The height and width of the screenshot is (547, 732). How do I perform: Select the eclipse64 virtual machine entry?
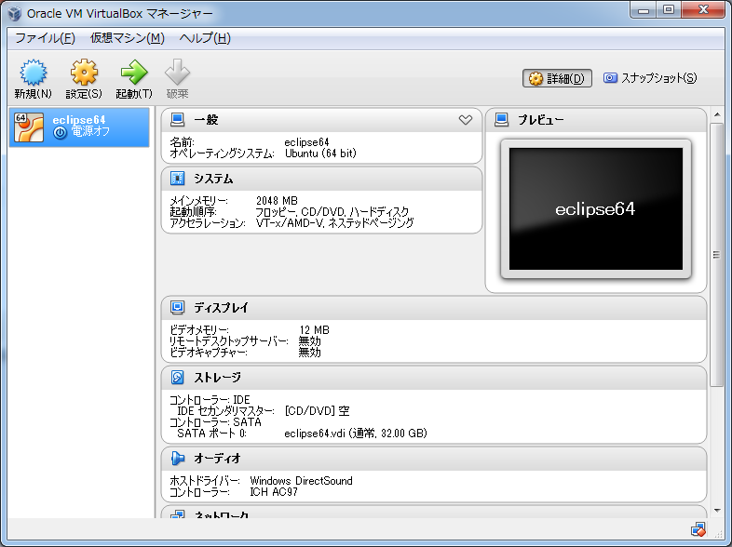(x=79, y=127)
